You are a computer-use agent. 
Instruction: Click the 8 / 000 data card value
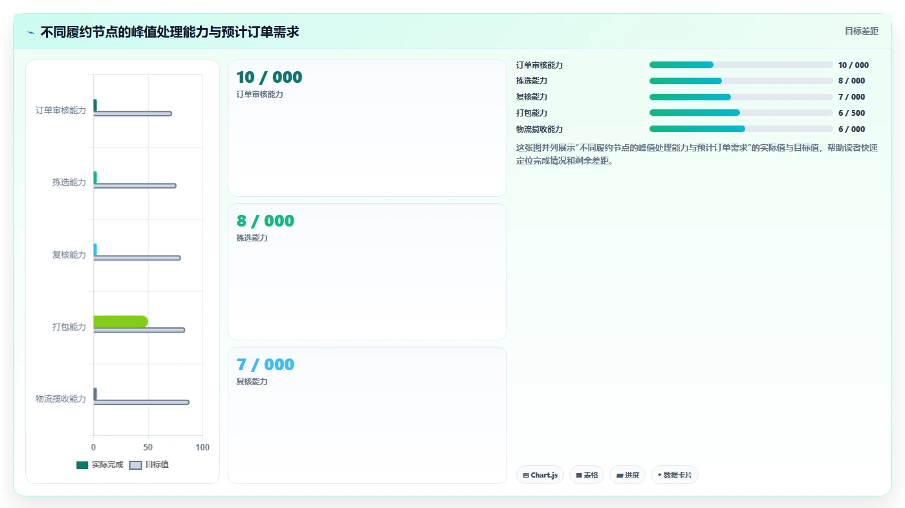coord(265,221)
